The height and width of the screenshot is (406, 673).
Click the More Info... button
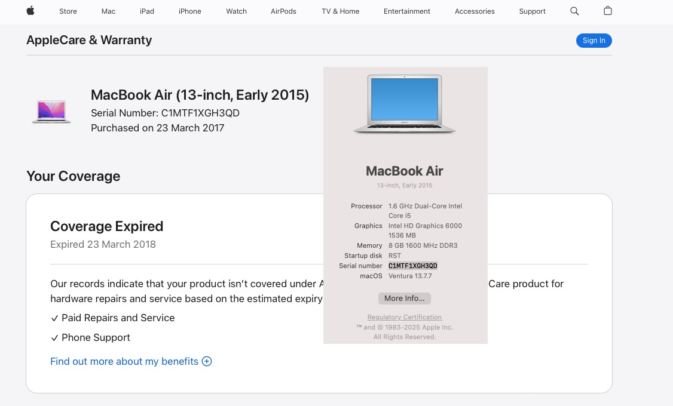404,298
